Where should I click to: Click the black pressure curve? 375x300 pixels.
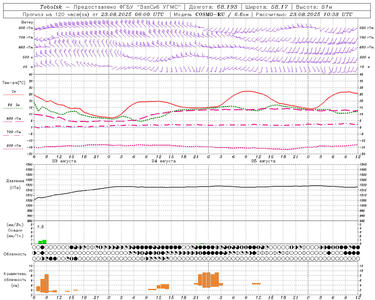[196, 187]
